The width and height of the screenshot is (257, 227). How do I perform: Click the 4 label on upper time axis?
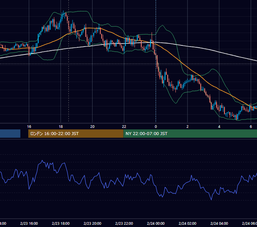219,127
